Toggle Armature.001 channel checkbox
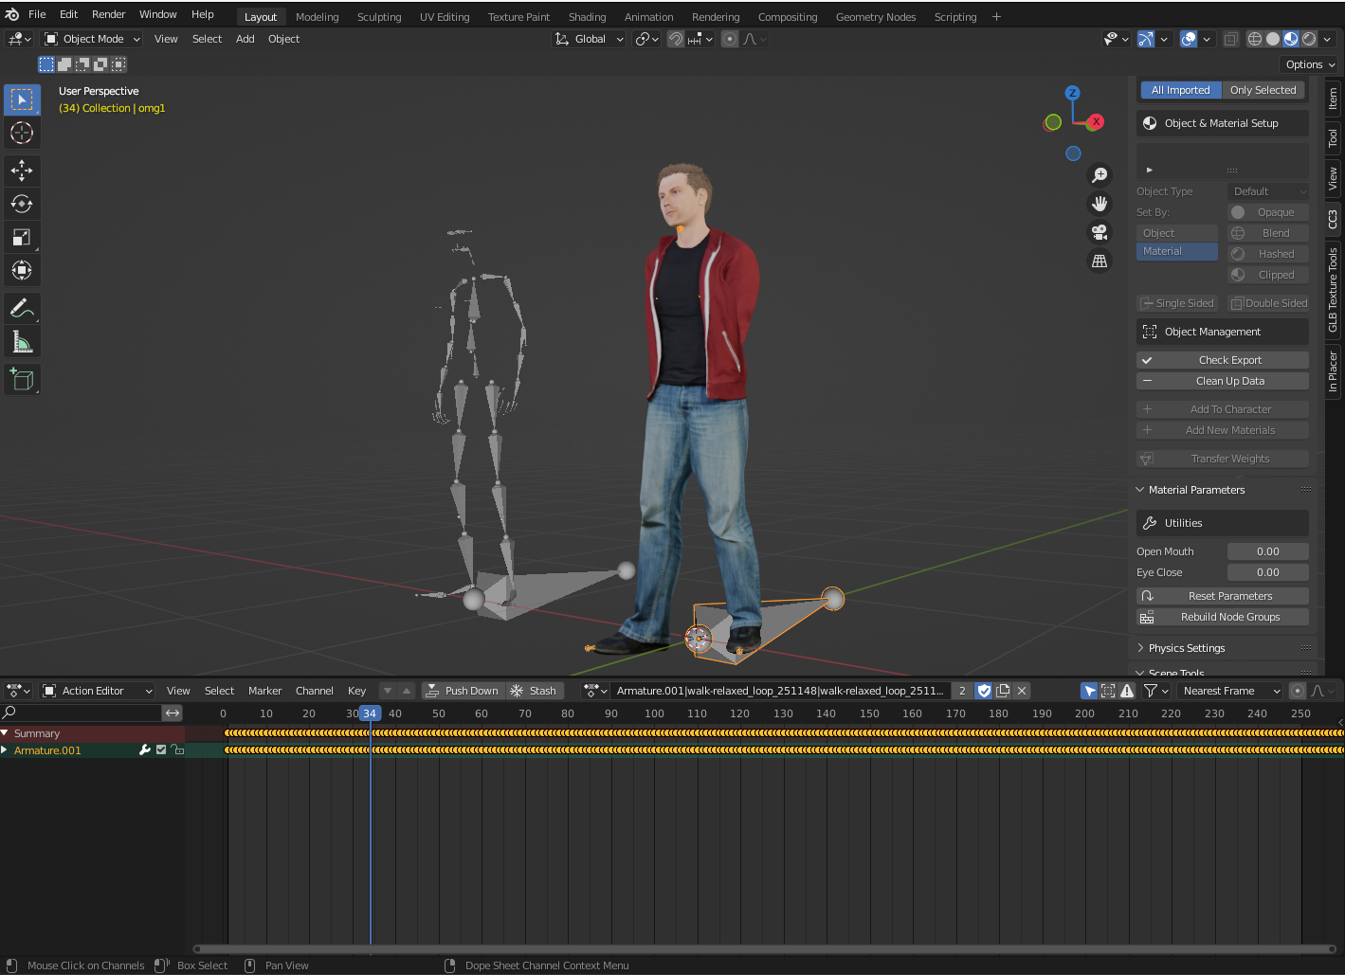Screen dimensions: 1345x975 tap(161, 749)
